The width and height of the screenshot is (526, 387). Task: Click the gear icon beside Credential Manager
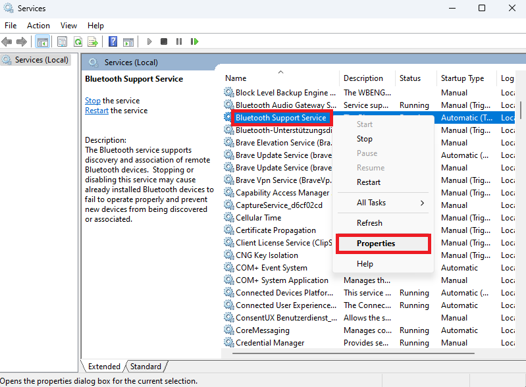[229, 342]
